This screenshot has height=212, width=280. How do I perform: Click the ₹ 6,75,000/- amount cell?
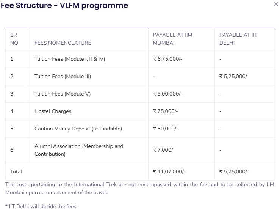click(x=167, y=59)
